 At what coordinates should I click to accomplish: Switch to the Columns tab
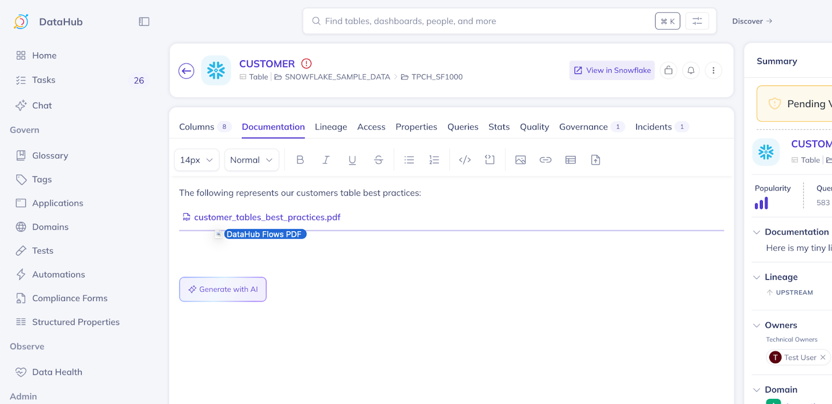(205, 127)
